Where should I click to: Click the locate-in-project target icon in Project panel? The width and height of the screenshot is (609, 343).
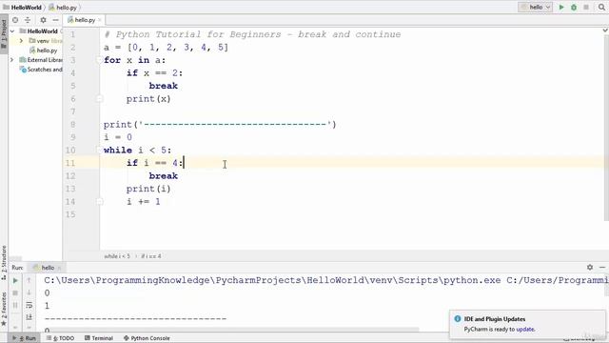point(15,20)
